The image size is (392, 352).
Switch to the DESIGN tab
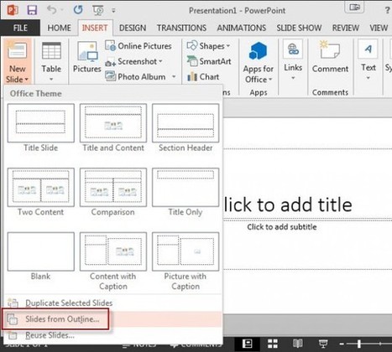133,28
